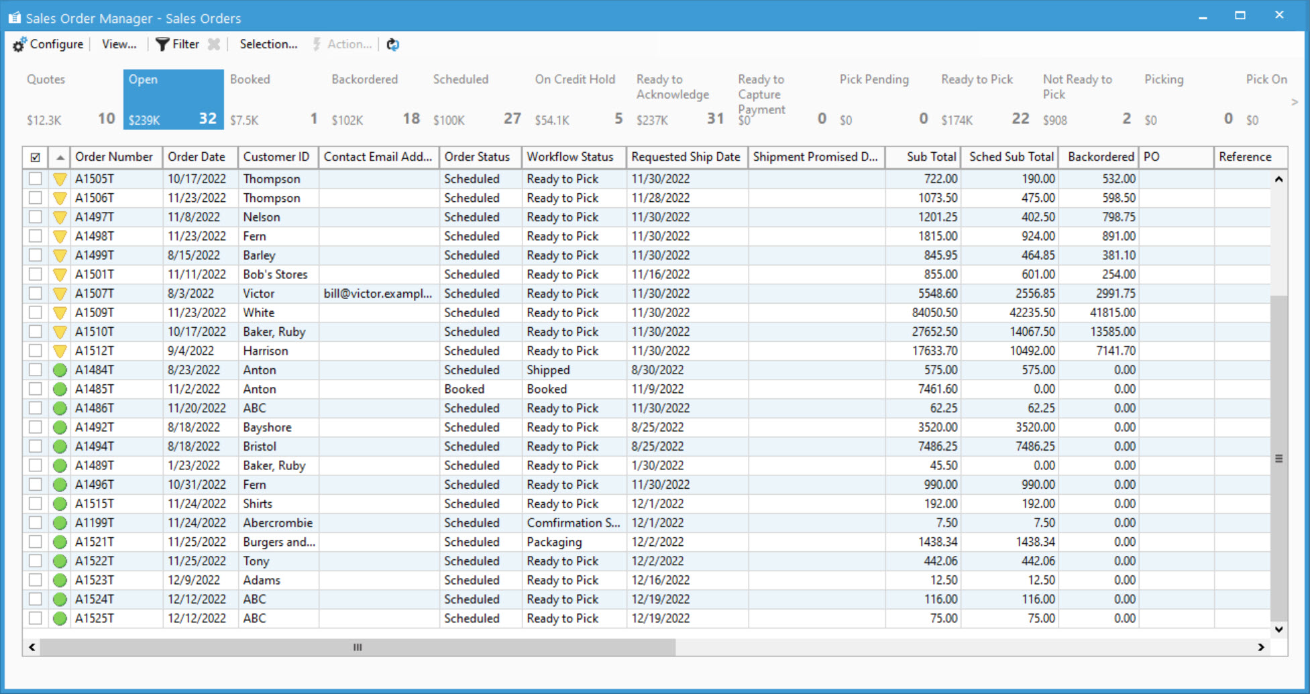1310x694 pixels.
Task: Click the grayed Action lightning bolt icon
Action: (x=316, y=44)
